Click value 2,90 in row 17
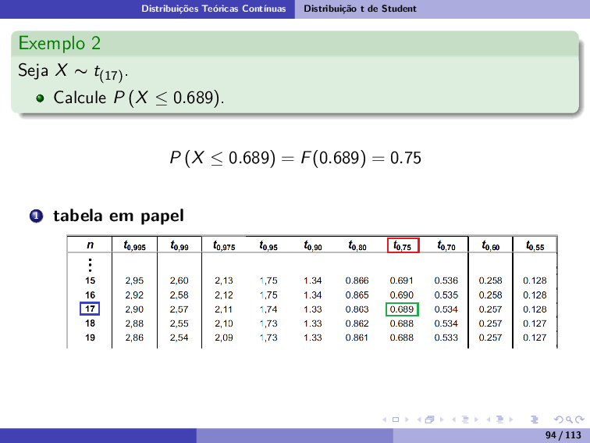Screen dimensions: 590x443 [134, 309]
